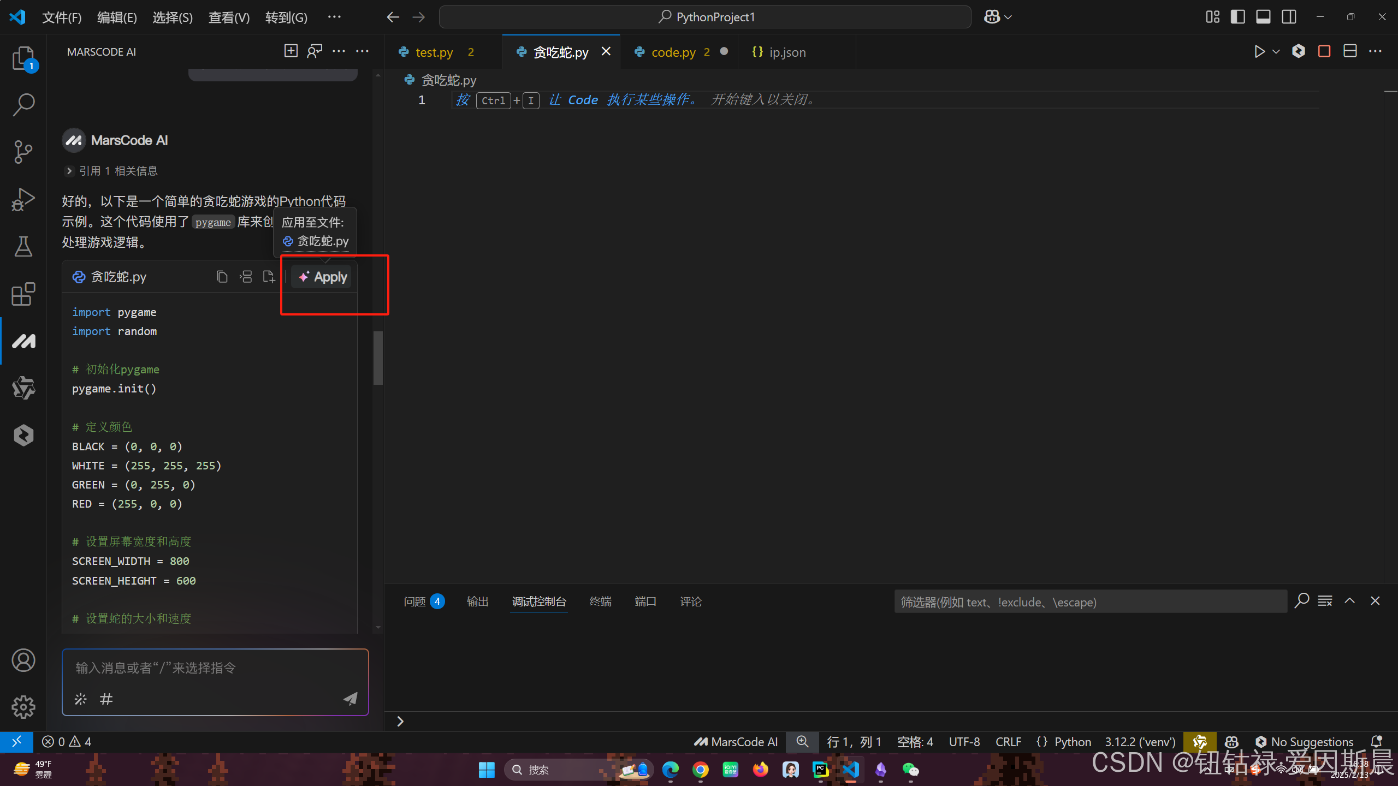Open the Extensions view in activity bar

[23, 295]
